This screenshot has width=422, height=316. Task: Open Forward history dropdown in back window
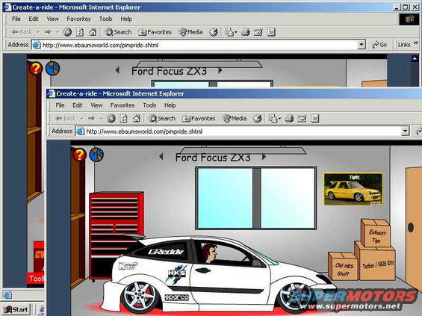point(58,32)
